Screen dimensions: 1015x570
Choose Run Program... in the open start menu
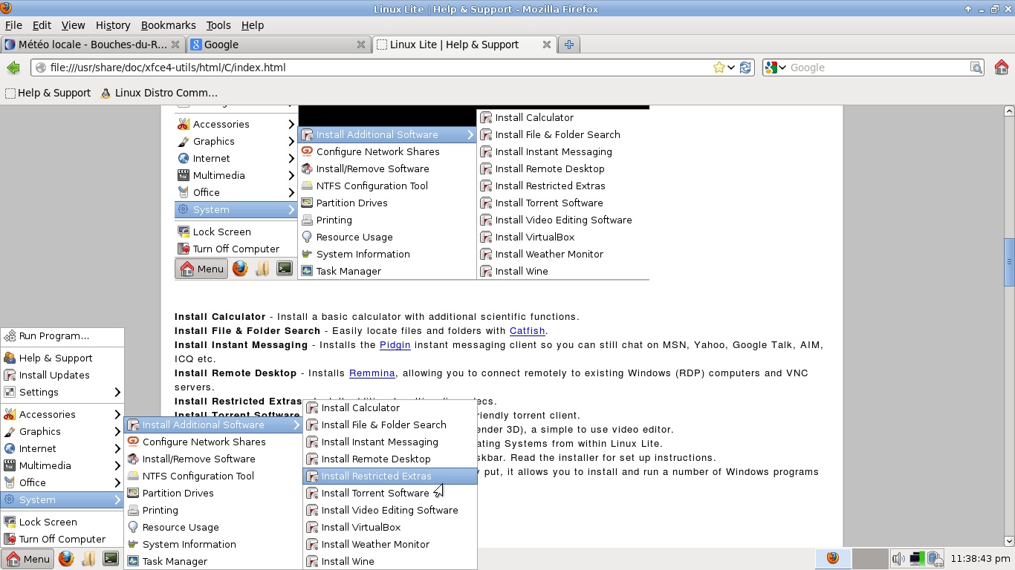coord(62,335)
